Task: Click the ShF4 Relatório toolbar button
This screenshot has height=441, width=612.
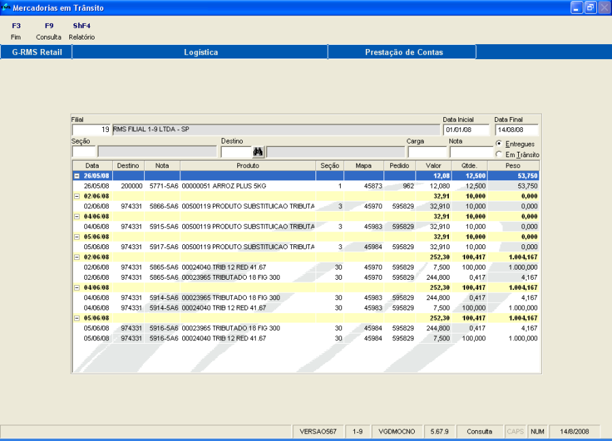Action: pos(82,31)
